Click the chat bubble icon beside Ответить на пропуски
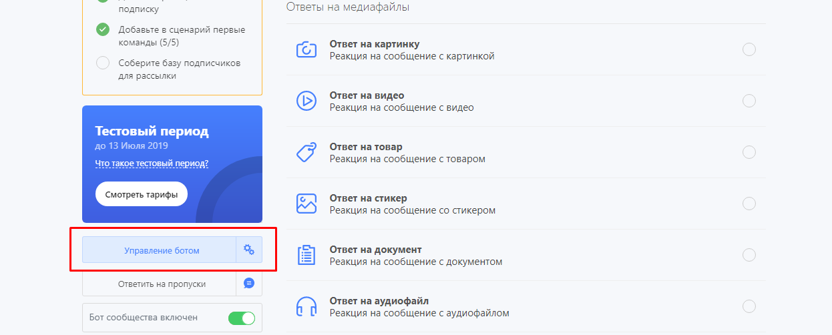 249,283
